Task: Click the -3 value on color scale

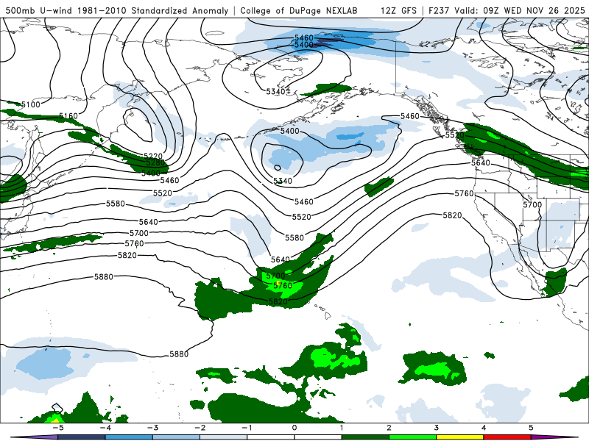Action: (x=152, y=428)
